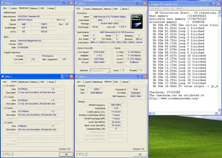Click the Super PI title bar icon

click(150, 4)
